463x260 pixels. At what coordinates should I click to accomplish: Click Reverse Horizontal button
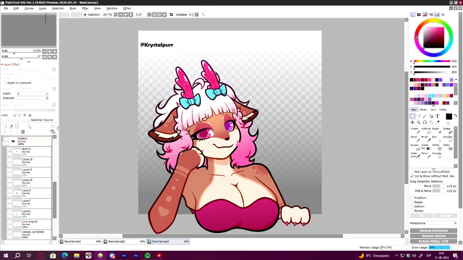(433, 231)
